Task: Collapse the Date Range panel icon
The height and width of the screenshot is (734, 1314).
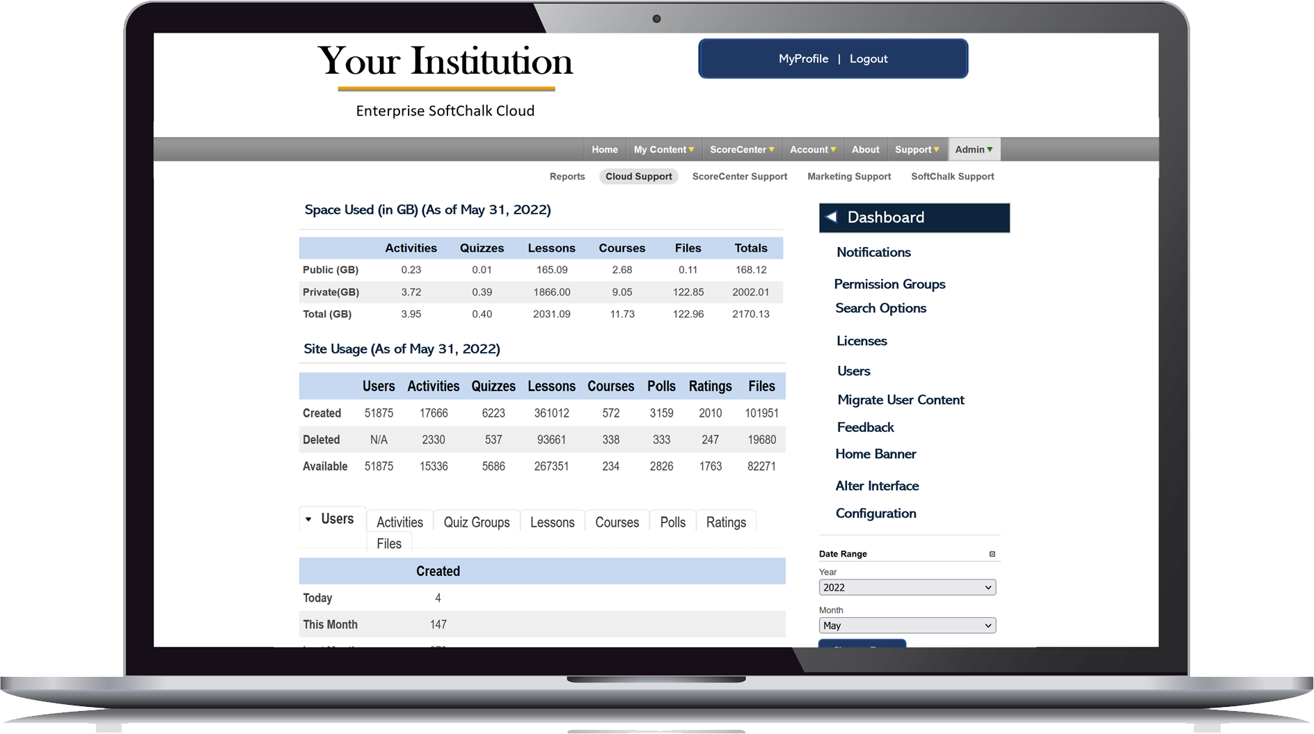Action: (x=992, y=552)
